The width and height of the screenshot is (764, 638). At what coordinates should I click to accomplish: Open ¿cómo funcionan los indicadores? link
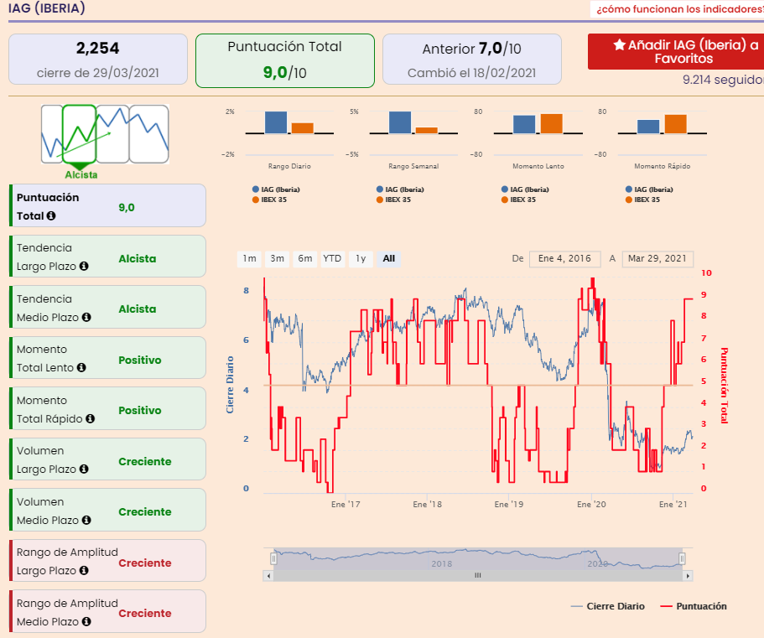tap(680, 9)
